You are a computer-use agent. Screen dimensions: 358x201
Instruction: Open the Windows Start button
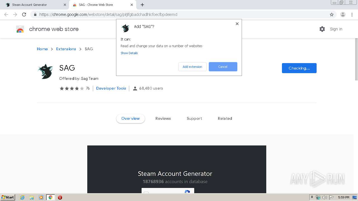[x=8, y=197]
